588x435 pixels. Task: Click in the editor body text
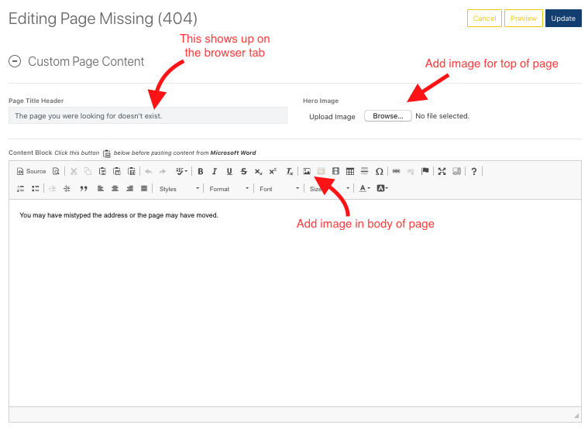pyautogui.click(x=119, y=215)
